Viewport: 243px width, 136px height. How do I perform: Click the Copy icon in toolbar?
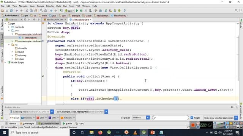click(x=31, y=11)
